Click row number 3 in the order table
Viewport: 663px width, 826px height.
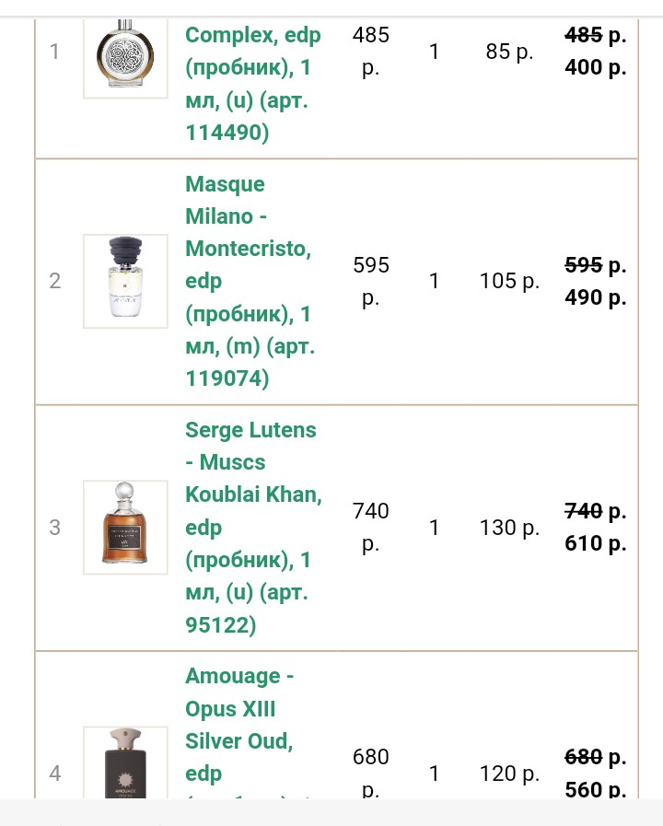[x=55, y=528]
